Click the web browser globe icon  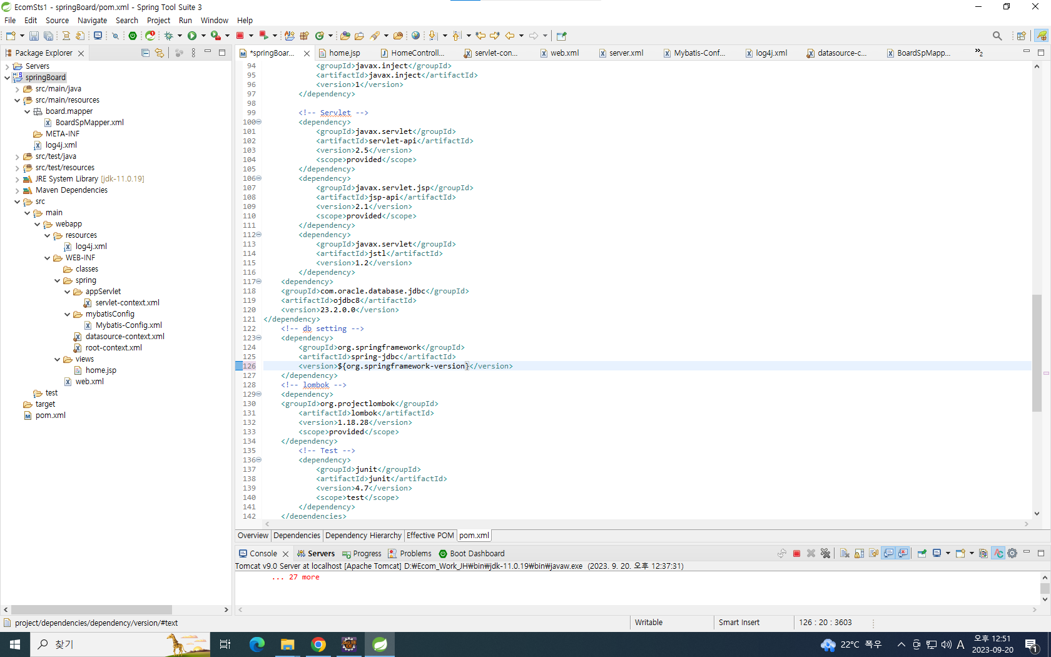tap(415, 36)
